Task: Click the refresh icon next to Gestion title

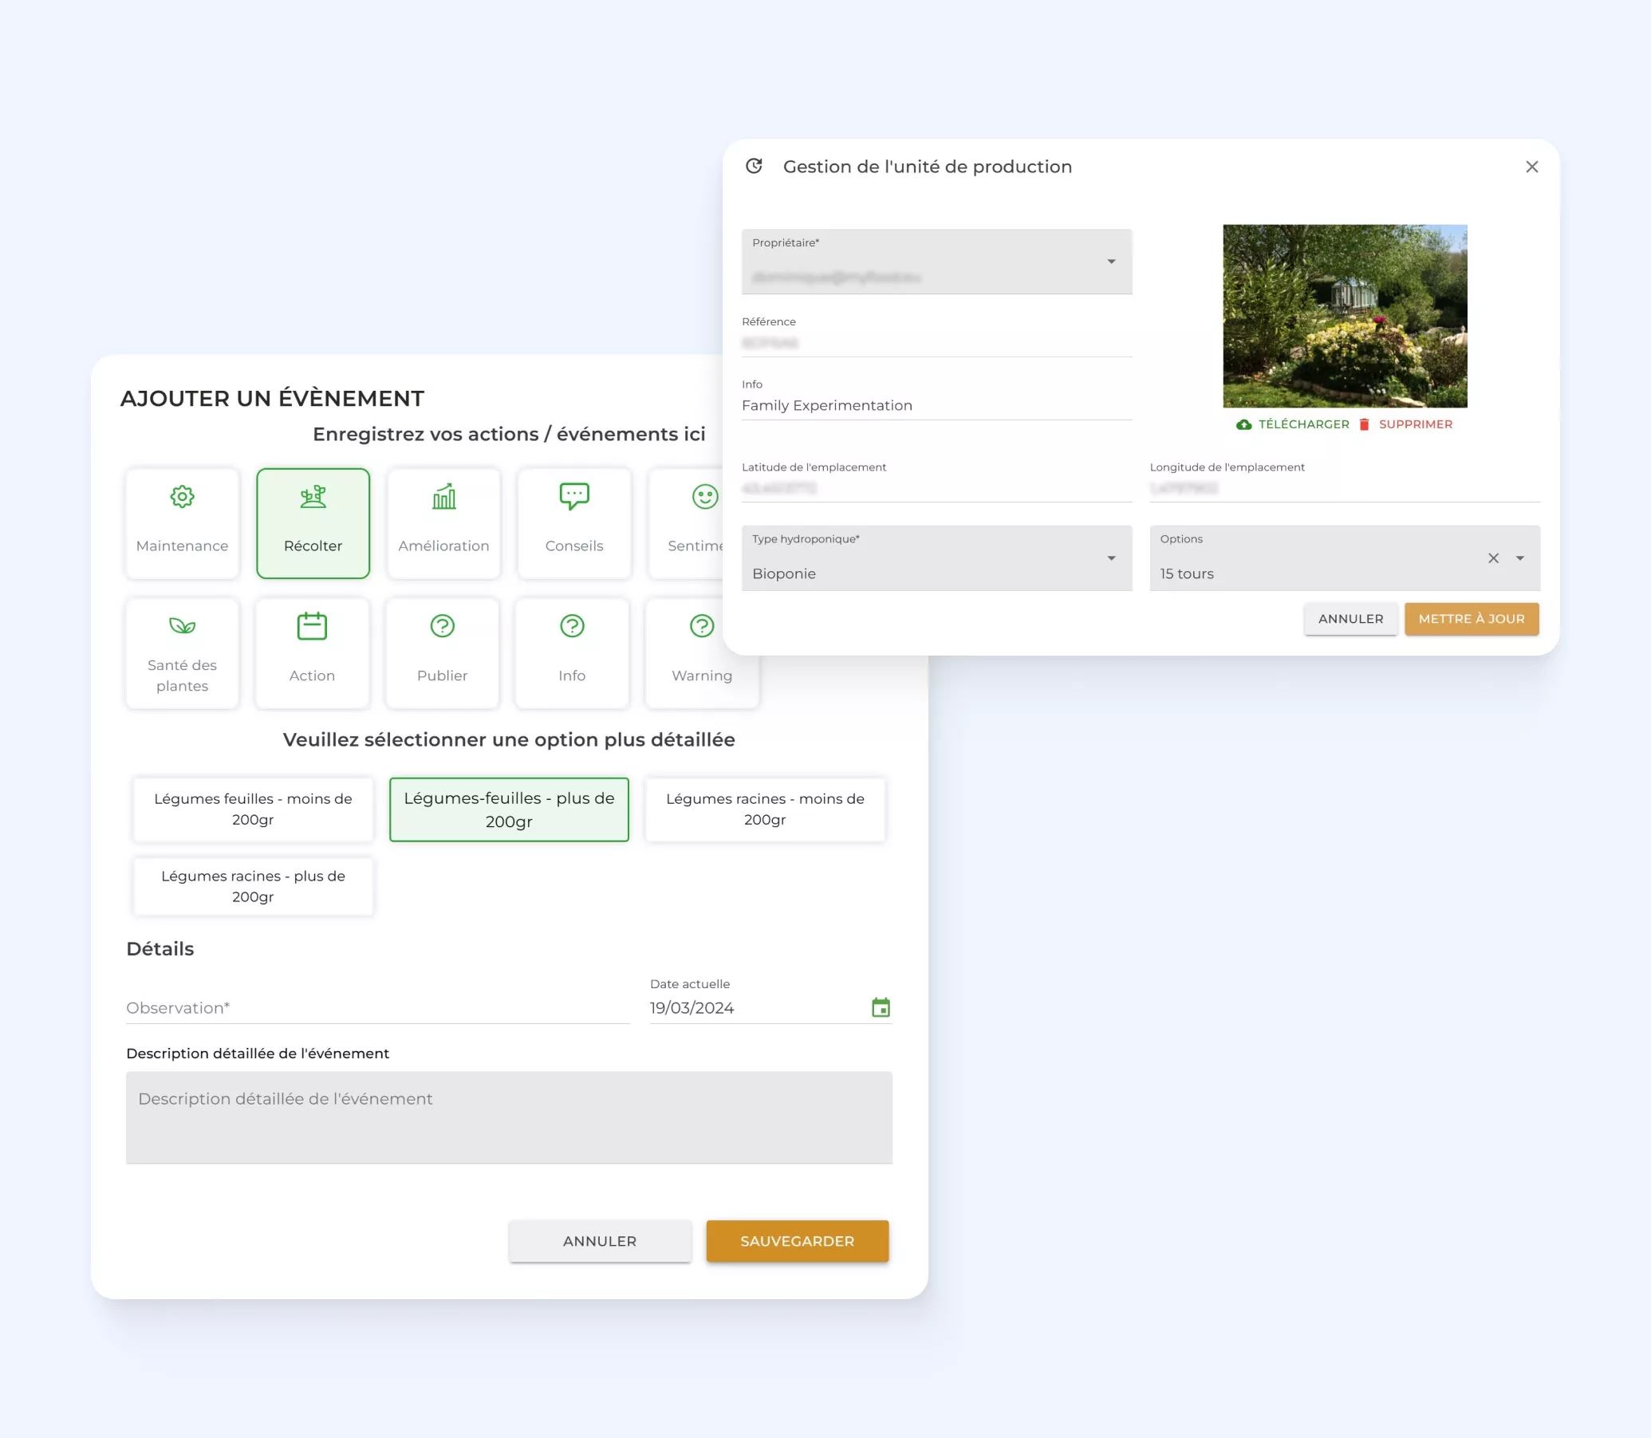Action: click(x=754, y=166)
